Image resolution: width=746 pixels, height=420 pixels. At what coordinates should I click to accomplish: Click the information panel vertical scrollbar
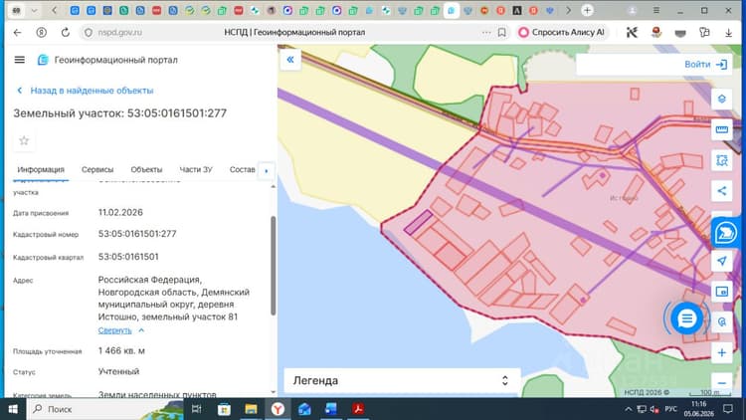[274, 266]
